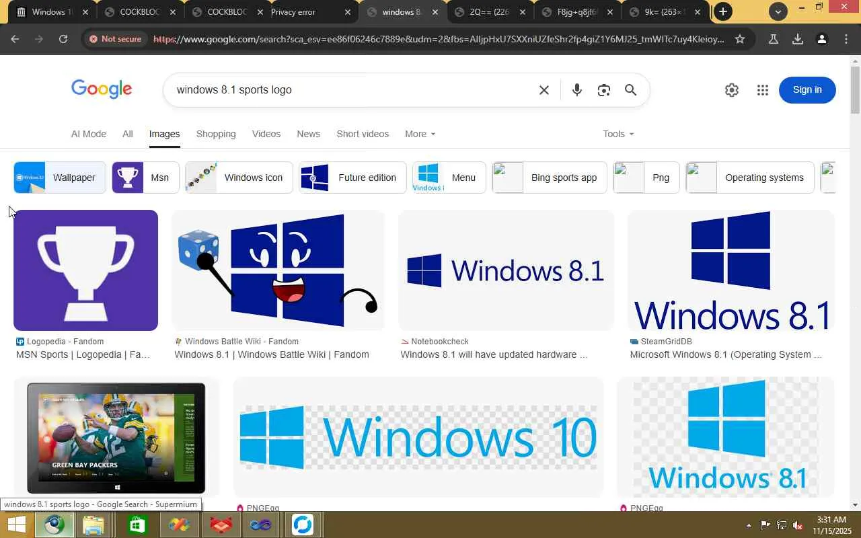This screenshot has width=861, height=538.
Task: Open the tab search dropdown arrow
Action: 778,11
